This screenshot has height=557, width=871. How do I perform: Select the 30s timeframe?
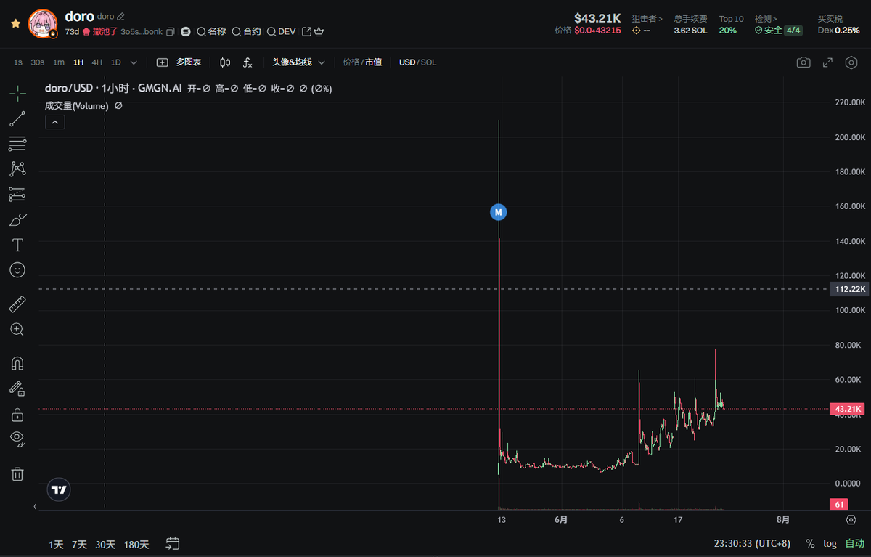point(37,62)
